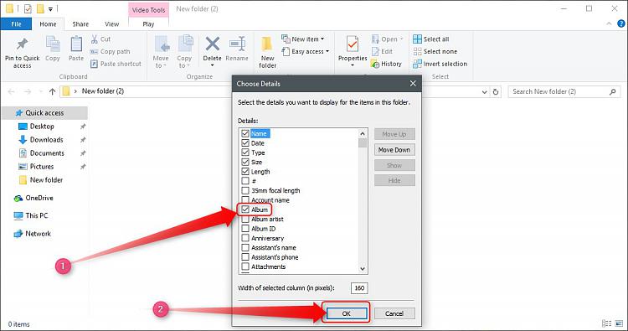Image resolution: width=628 pixels, height=331 pixels.
Task: Switch to the Home tab
Action: click(x=48, y=24)
